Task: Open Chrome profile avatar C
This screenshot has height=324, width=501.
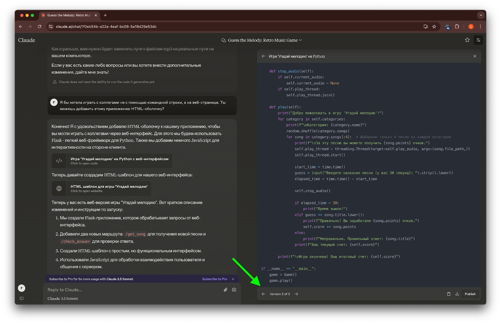Action: [471, 27]
